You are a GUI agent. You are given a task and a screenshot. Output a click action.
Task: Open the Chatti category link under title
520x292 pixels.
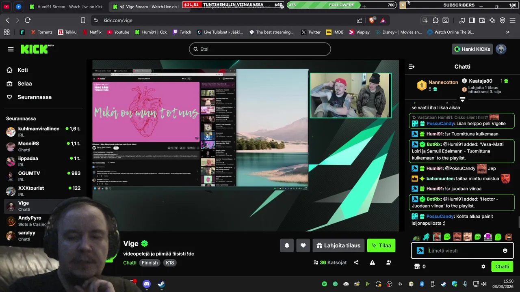[130, 263]
